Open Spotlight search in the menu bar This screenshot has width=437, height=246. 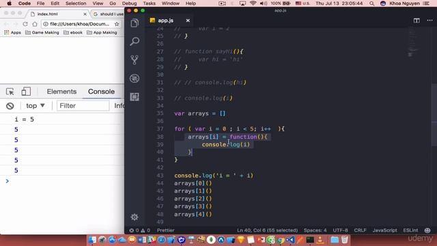pos(371,3)
